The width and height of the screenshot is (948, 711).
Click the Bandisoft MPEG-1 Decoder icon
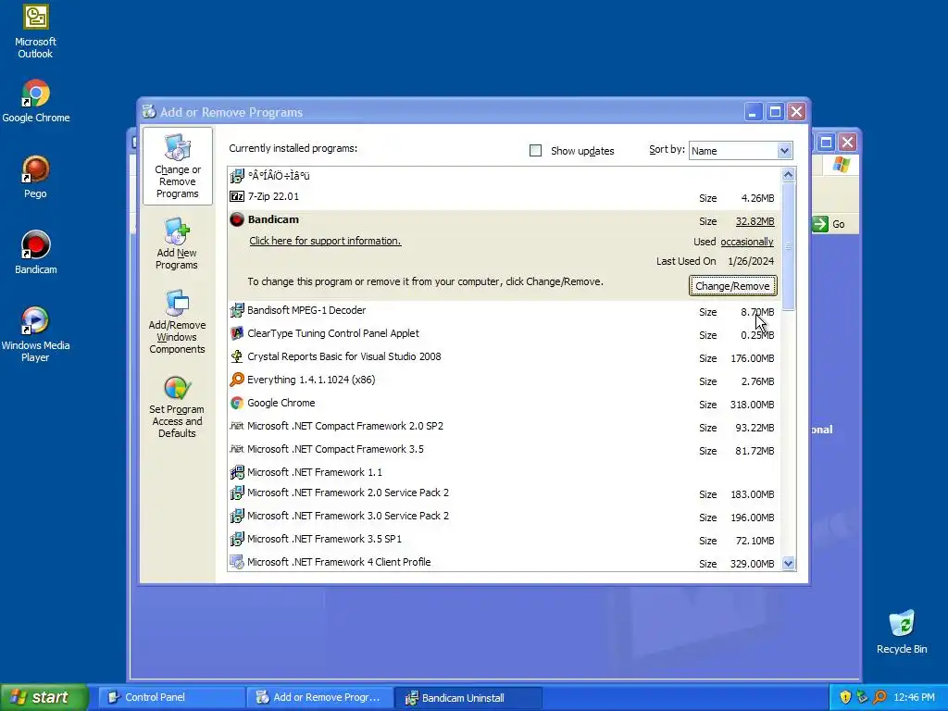tap(237, 310)
